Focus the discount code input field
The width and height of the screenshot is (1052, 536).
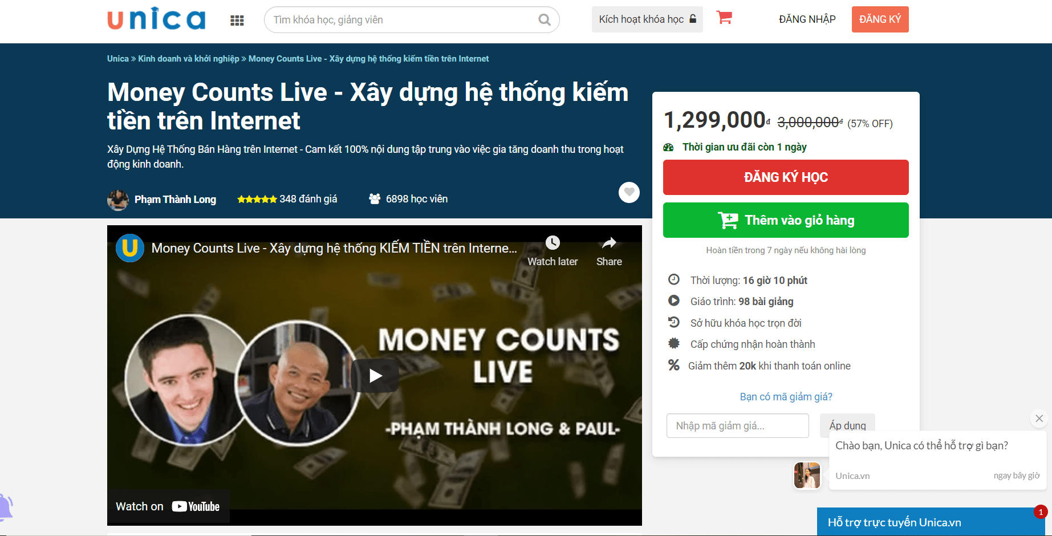tap(737, 426)
